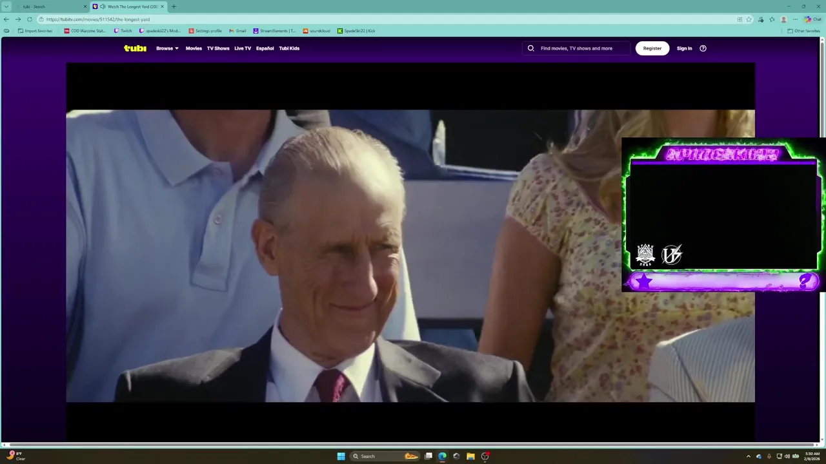Open File Explorer from the taskbar

pos(470,456)
